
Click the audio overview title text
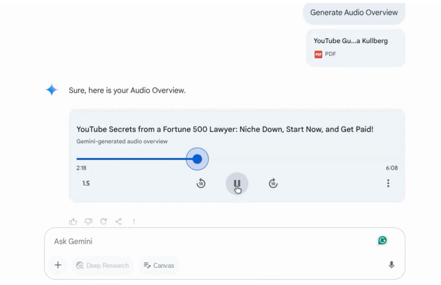225,129
